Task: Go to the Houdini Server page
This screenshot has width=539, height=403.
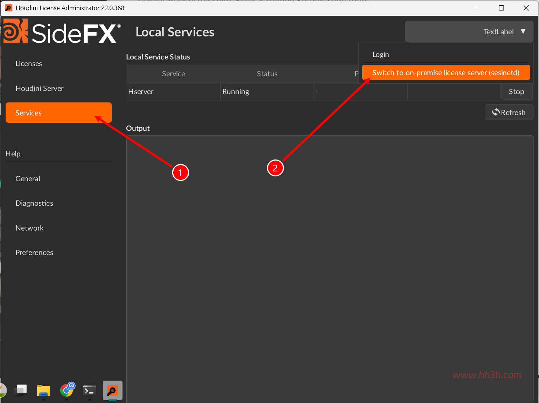Action: click(59, 89)
